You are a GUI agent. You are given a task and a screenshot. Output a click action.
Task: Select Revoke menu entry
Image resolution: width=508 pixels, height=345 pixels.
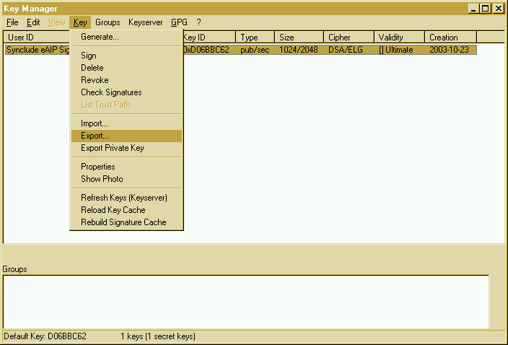(95, 80)
